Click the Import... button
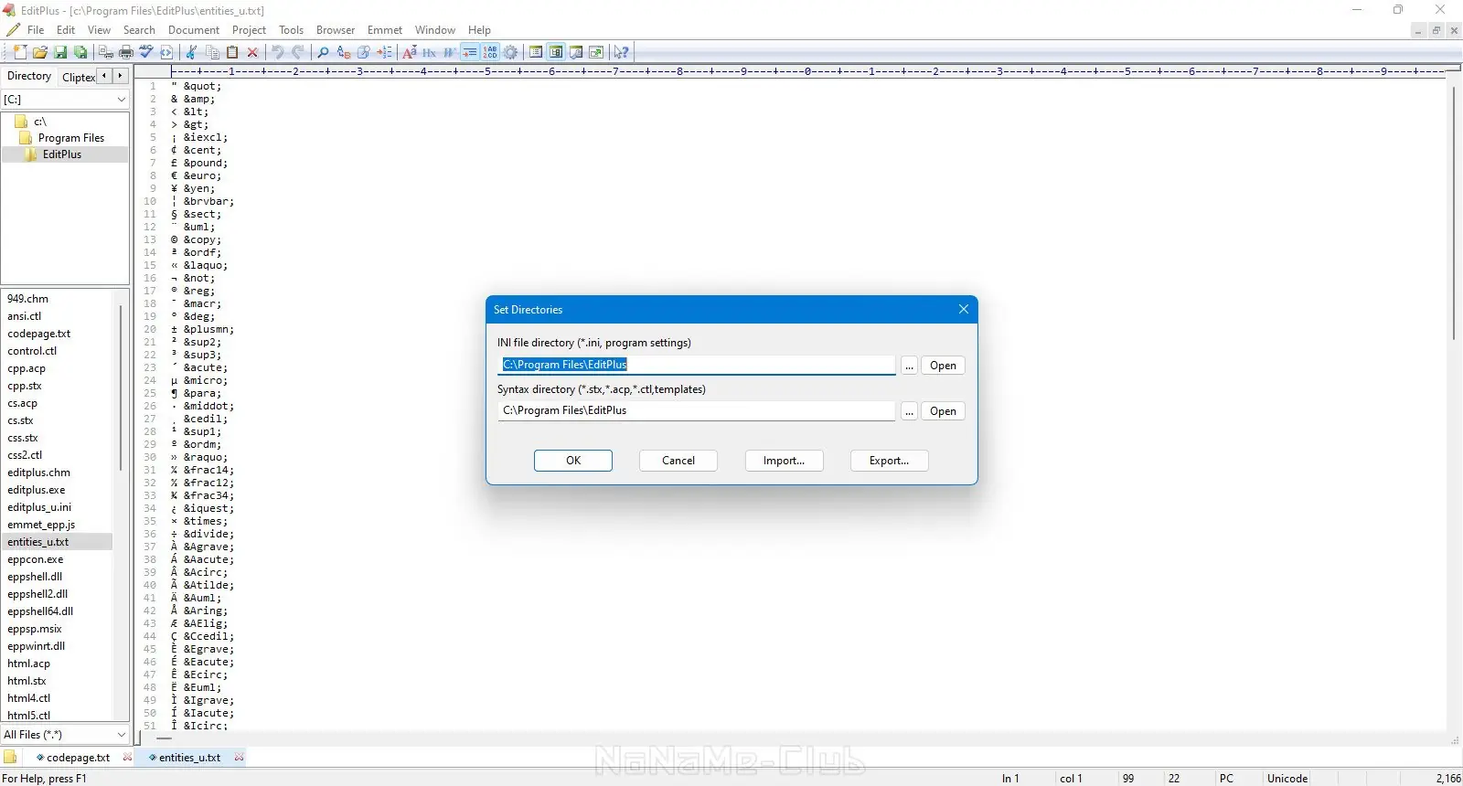This screenshot has height=786, width=1463. point(784,461)
